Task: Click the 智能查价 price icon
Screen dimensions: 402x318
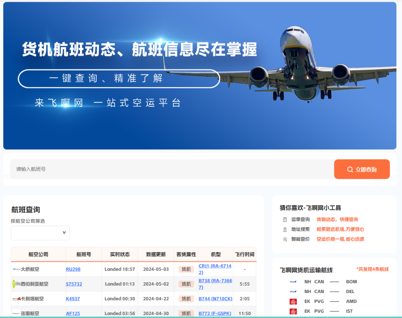Action: (285, 239)
